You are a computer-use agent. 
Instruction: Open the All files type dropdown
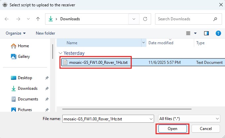pyautogui.click(x=189, y=118)
